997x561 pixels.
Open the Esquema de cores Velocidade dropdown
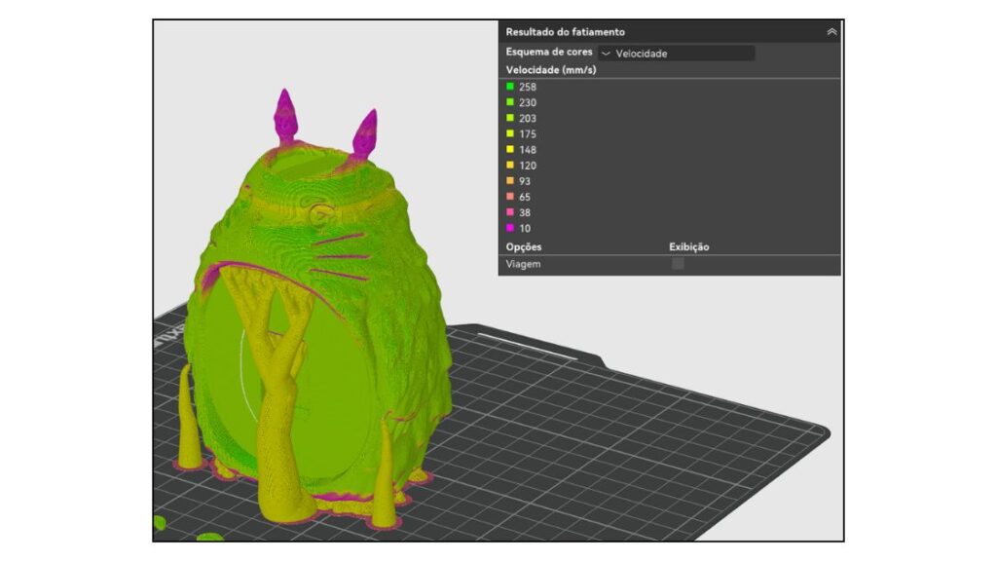tap(676, 54)
